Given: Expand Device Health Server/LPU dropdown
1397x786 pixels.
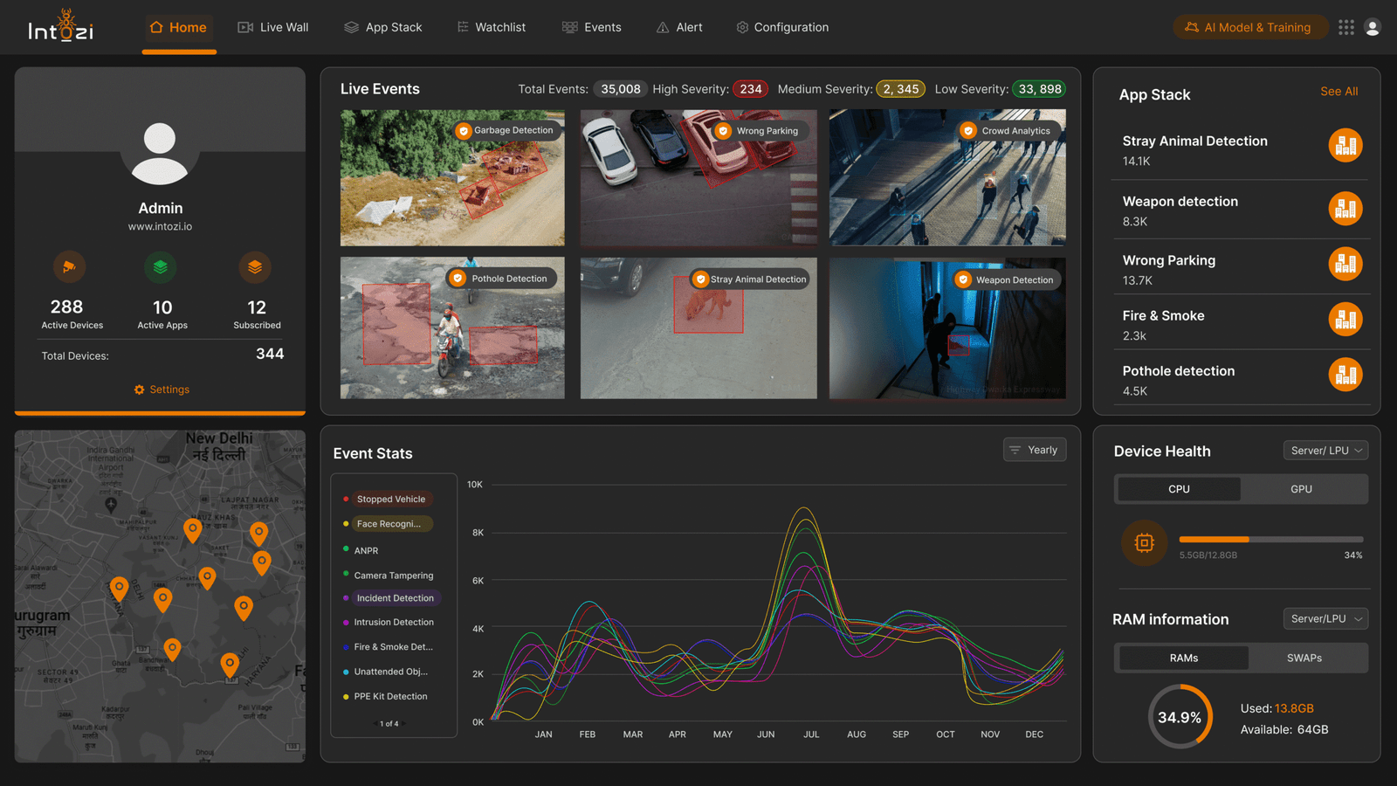Looking at the screenshot, I should point(1325,451).
